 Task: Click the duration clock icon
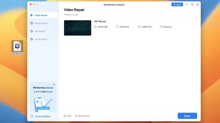117,27
